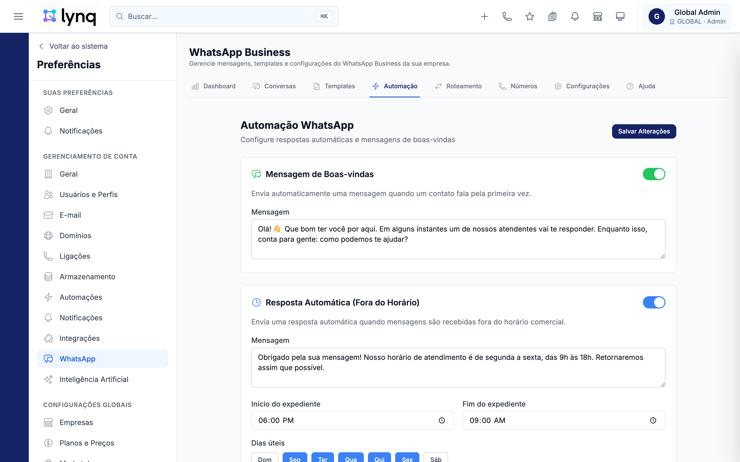
Task: Open clock picker for Início do expediente
Action: [442, 420]
